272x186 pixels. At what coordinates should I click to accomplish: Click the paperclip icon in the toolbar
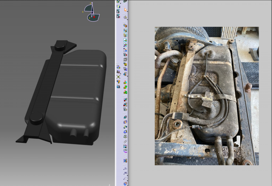tap(125, 141)
